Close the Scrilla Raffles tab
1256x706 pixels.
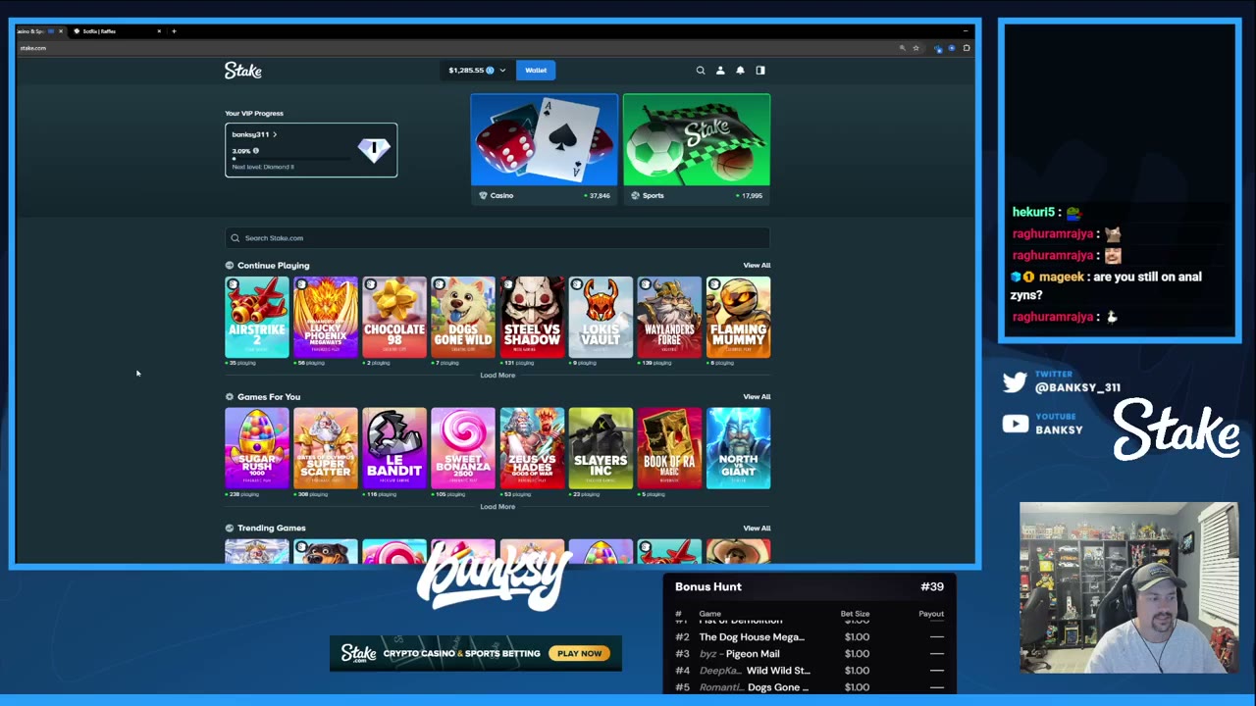[159, 31]
